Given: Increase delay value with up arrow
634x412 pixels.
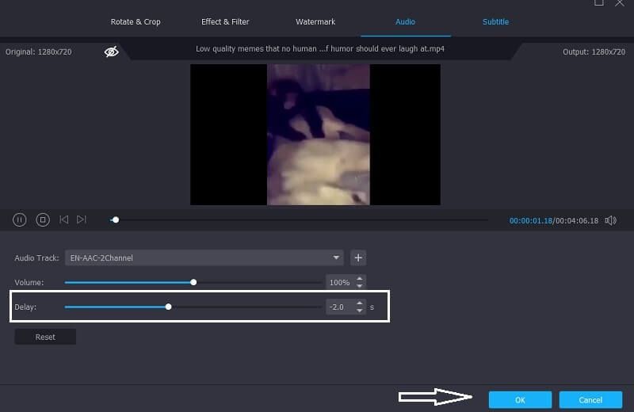Looking at the screenshot, I should [x=360, y=303].
